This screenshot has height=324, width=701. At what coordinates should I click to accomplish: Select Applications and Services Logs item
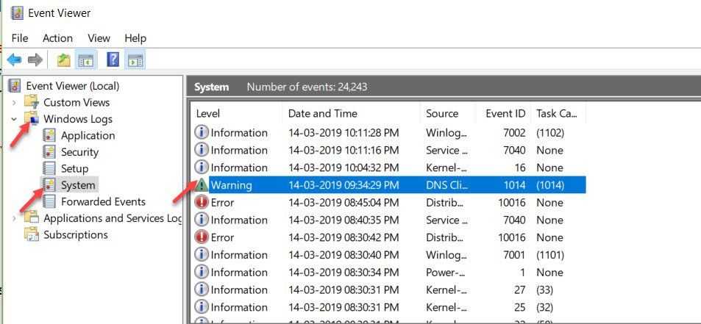pos(113,218)
